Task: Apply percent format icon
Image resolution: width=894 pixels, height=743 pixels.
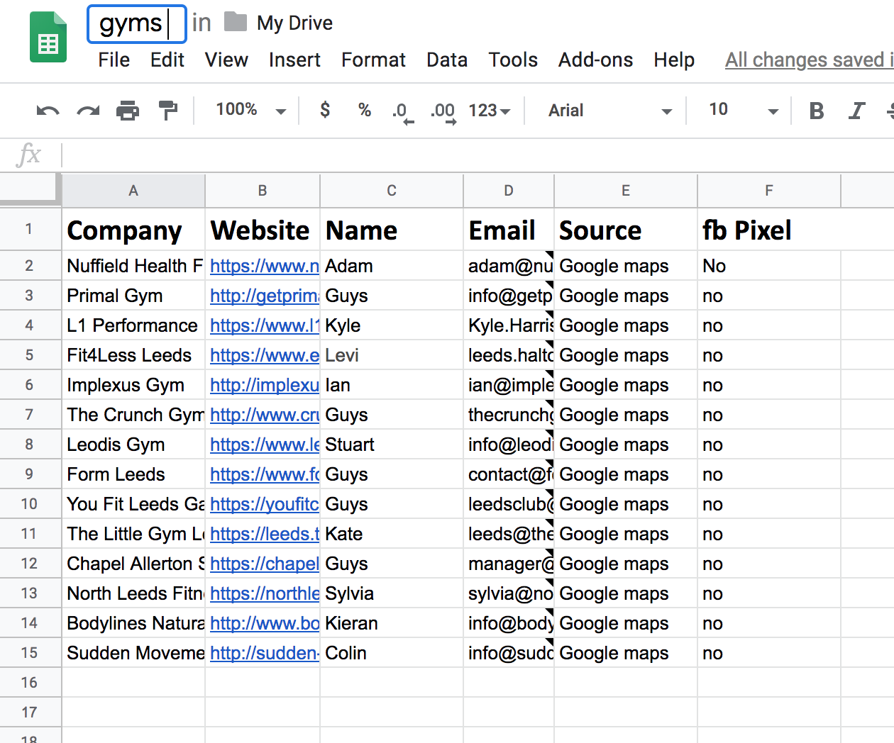Action: click(365, 110)
